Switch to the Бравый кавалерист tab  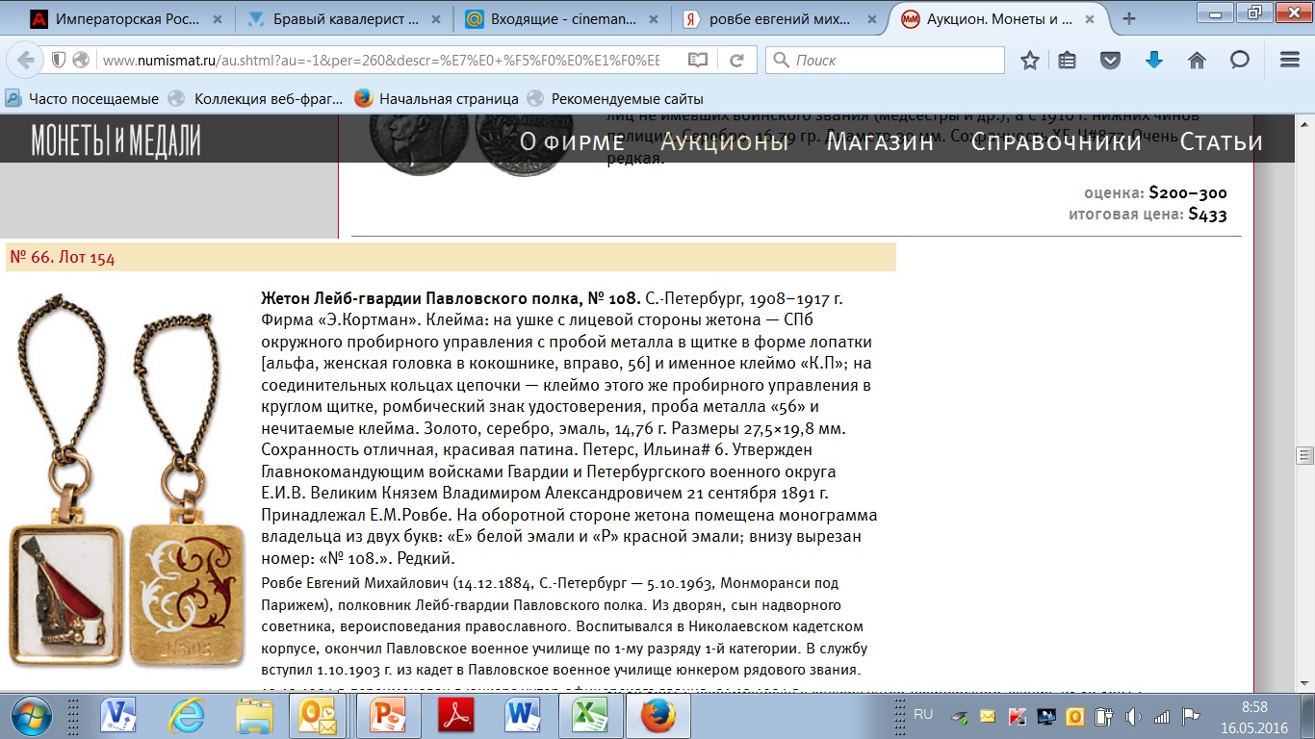(x=344, y=18)
